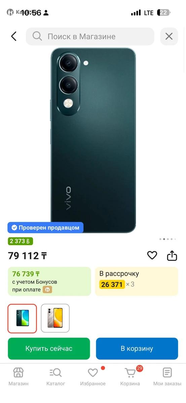Tap the magnifier icon in search bar
Viewport: 186px width, 403px height.
click(x=37, y=36)
